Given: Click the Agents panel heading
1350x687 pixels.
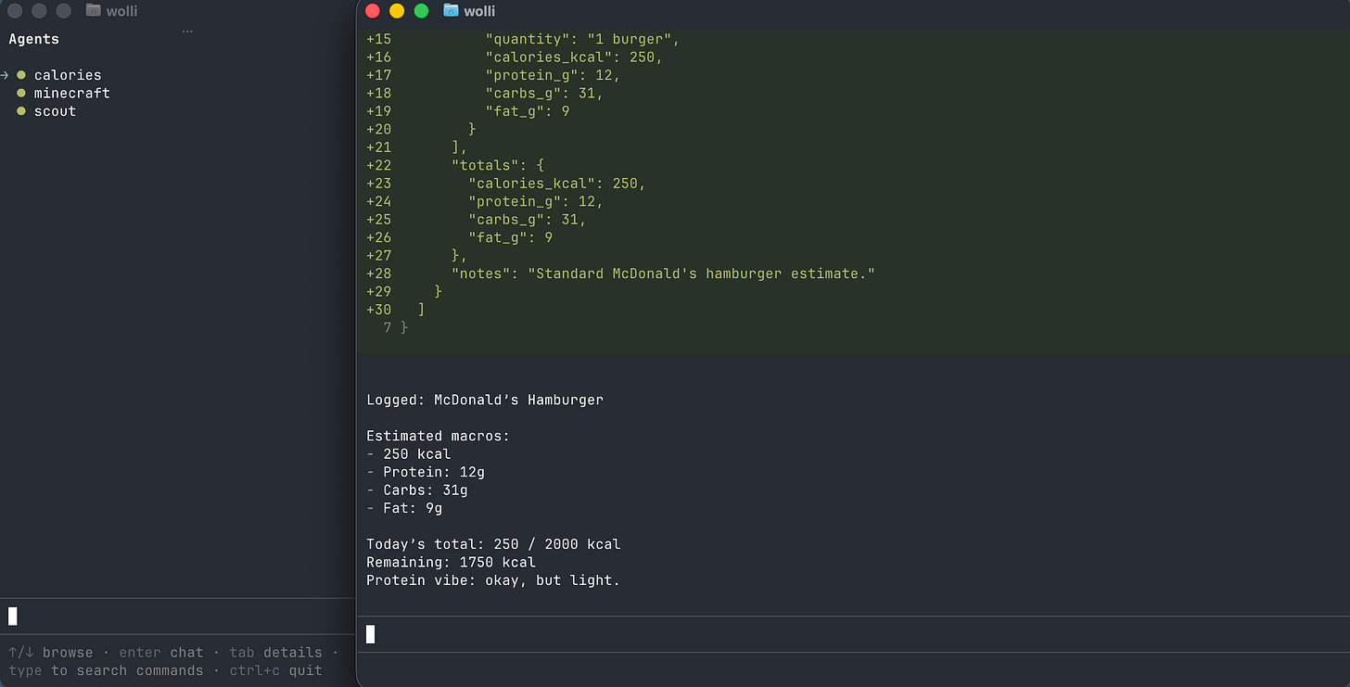Looking at the screenshot, I should point(34,39).
